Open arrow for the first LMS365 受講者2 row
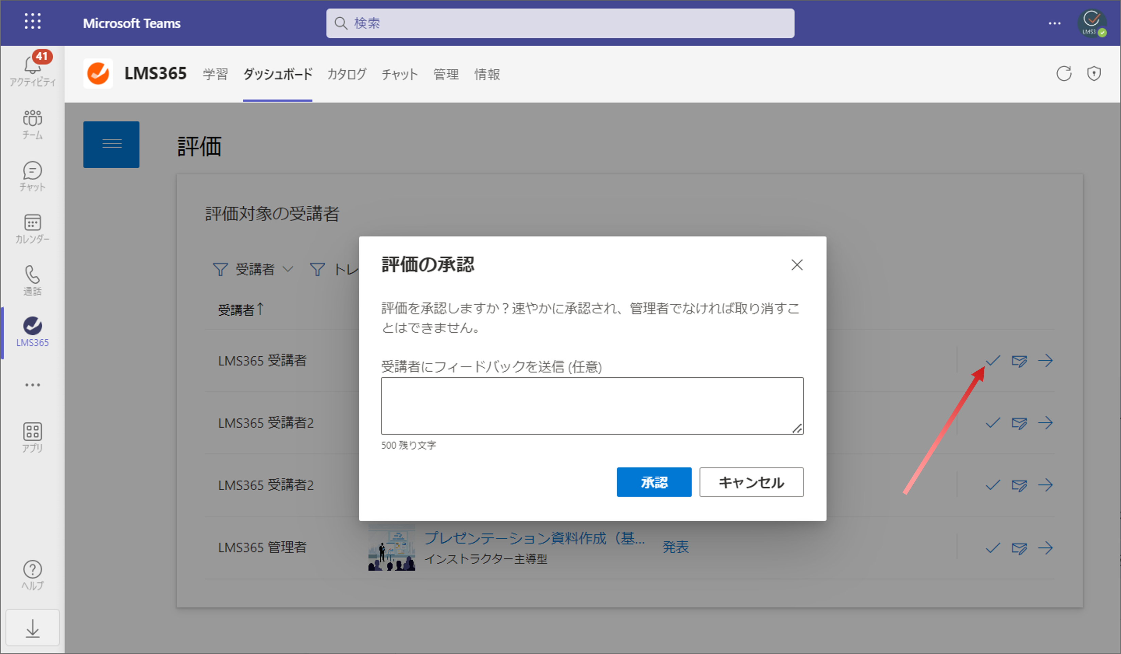 (1046, 423)
